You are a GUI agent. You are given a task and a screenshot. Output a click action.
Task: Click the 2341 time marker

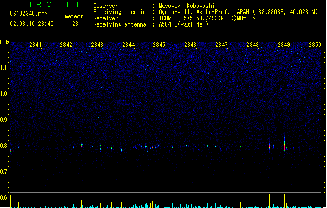[x=35, y=45]
